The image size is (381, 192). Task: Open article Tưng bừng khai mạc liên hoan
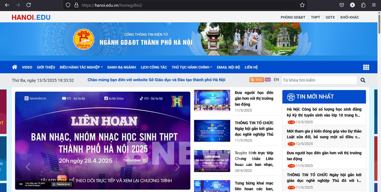click(x=254, y=186)
